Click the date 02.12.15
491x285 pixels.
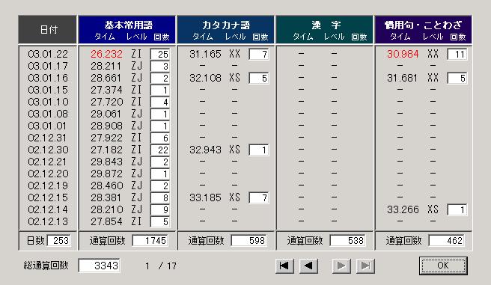(x=48, y=197)
